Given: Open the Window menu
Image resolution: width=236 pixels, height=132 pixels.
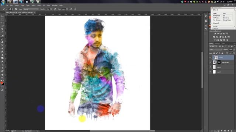Looking at the screenshot, I should (55, 5).
